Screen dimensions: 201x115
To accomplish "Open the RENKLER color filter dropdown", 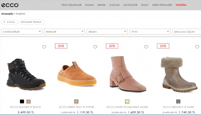I will [x=64, y=32].
